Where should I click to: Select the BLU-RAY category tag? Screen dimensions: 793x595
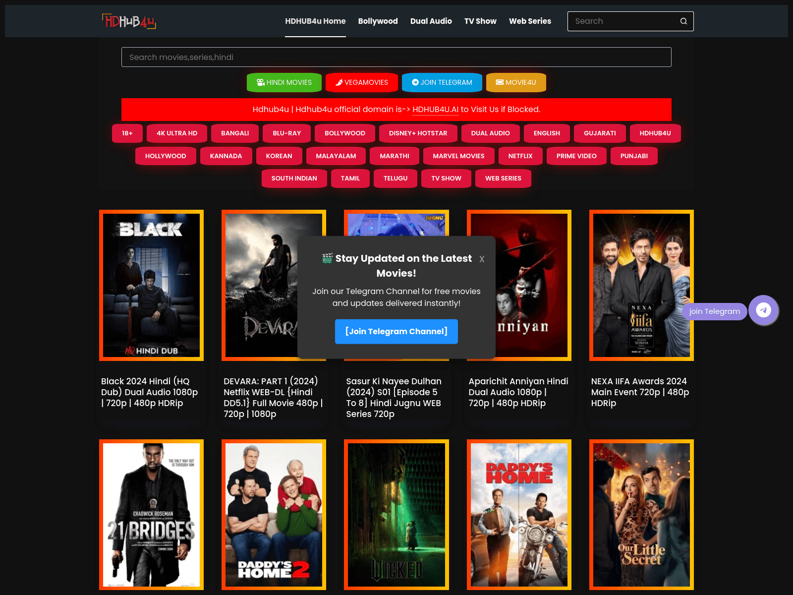point(287,133)
